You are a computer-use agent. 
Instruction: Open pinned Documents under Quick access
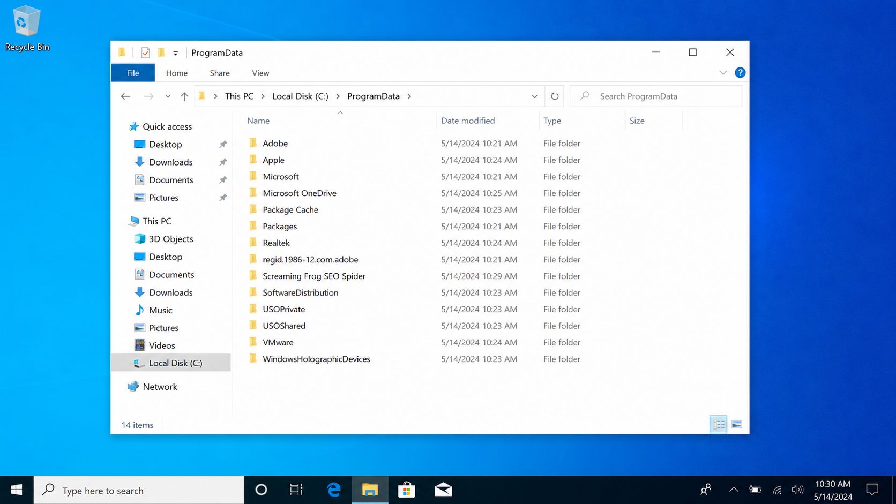171,180
